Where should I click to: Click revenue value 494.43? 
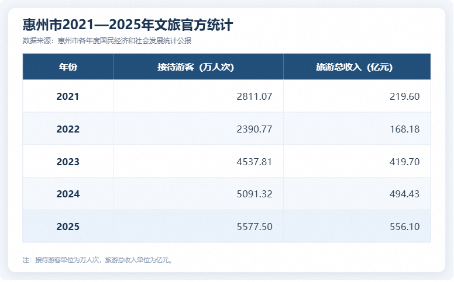point(404,194)
